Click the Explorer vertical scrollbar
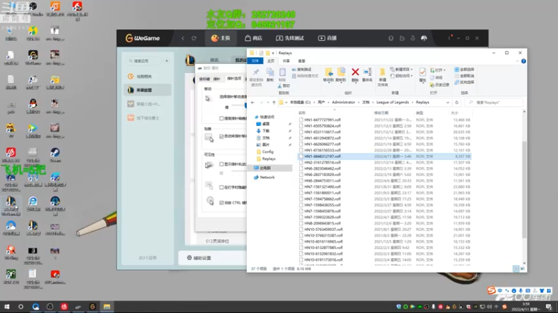Image resolution: width=558 pixels, height=313 pixels. coord(525,189)
